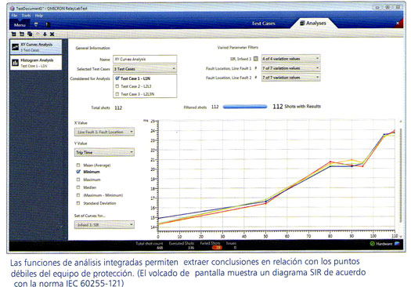
Task: Click the first icon right of Menu
Action: 36,24
